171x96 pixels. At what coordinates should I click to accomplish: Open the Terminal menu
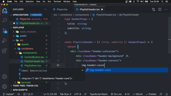(57, 2)
